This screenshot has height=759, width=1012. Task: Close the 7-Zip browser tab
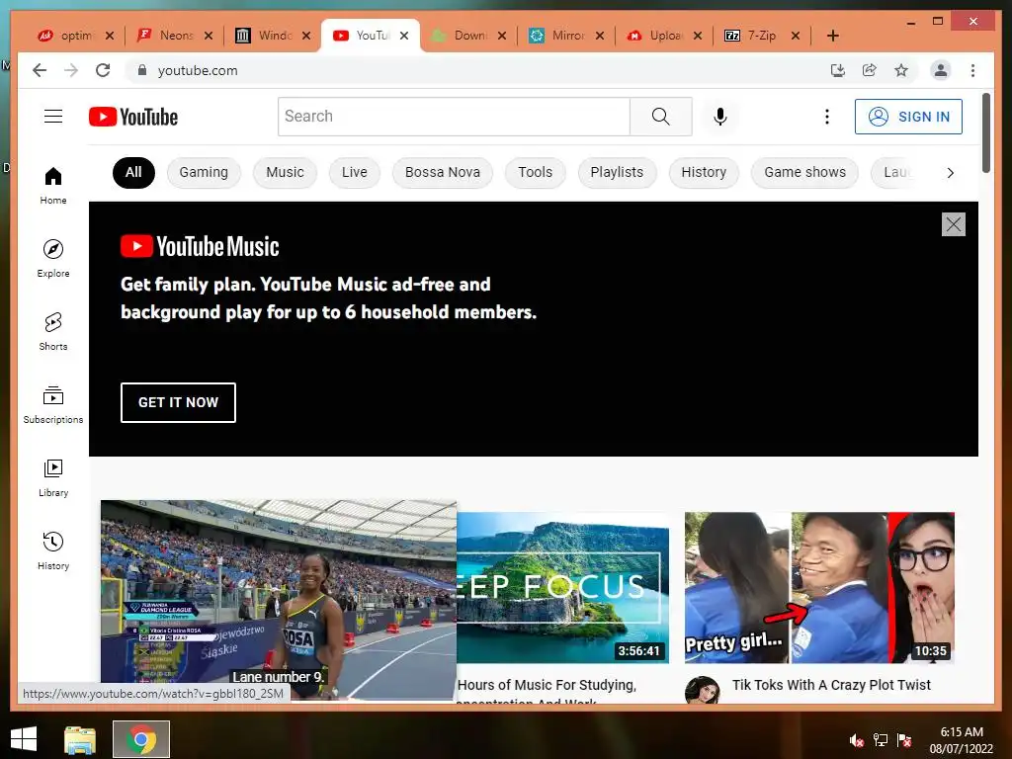(796, 36)
